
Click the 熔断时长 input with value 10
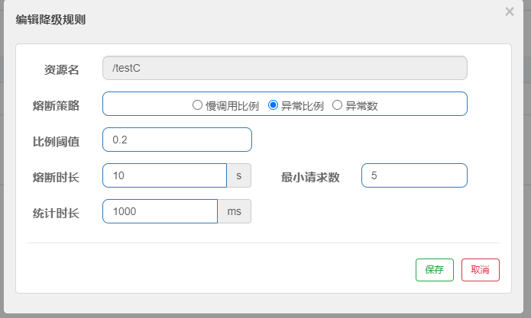click(164, 175)
